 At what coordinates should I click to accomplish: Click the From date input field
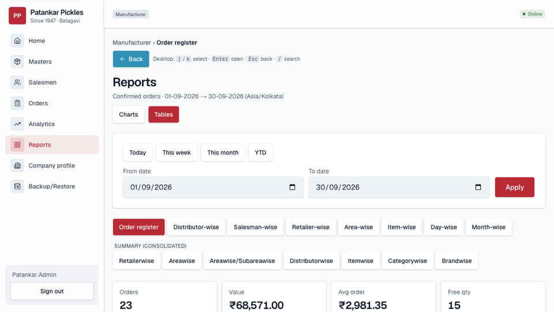click(x=213, y=187)
